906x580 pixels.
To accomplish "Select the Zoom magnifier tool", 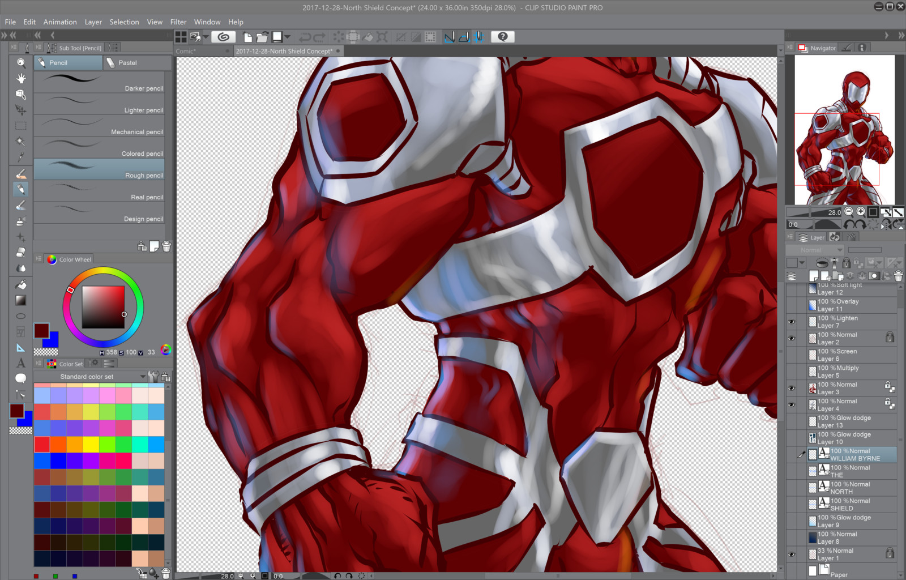I will 21,63.
